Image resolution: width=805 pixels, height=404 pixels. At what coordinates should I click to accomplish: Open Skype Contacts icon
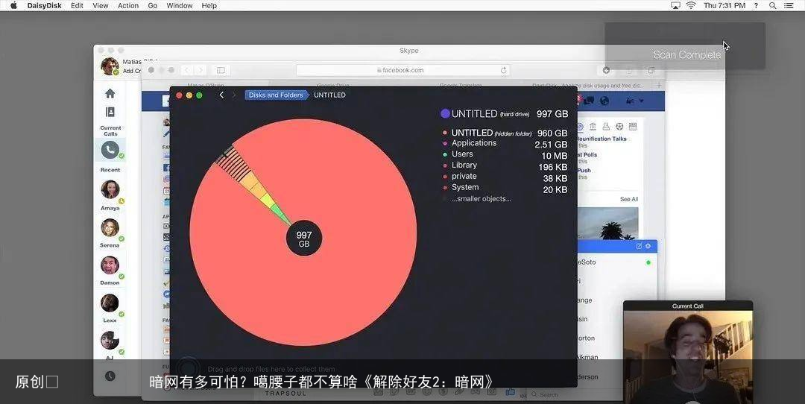click(x=110, y=112)
